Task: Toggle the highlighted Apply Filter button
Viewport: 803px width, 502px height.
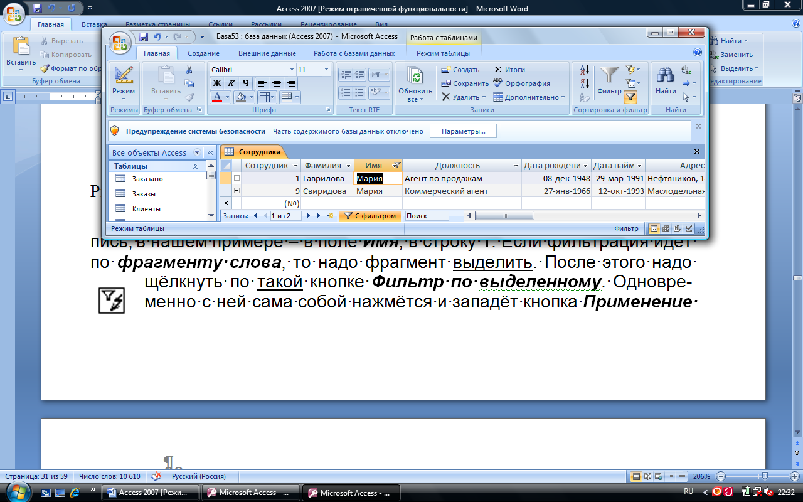Action: click(630, 97)
